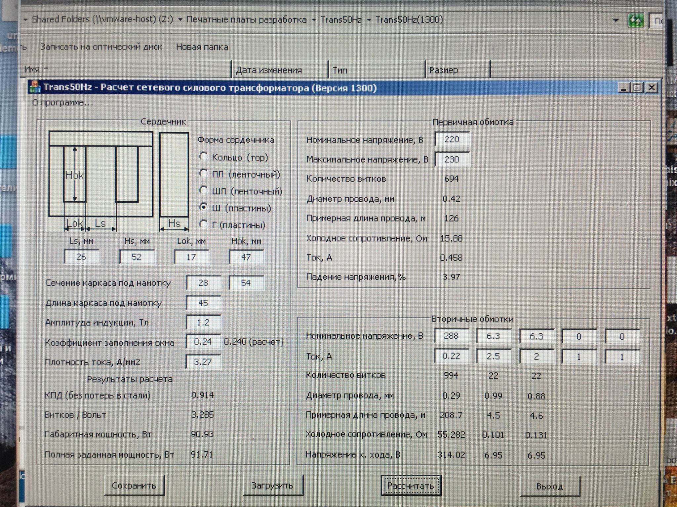Click the secondary cold resistance 55.282
Image resolution: width=677 pixels, height=507 pixels.
(x=451, y=434)
